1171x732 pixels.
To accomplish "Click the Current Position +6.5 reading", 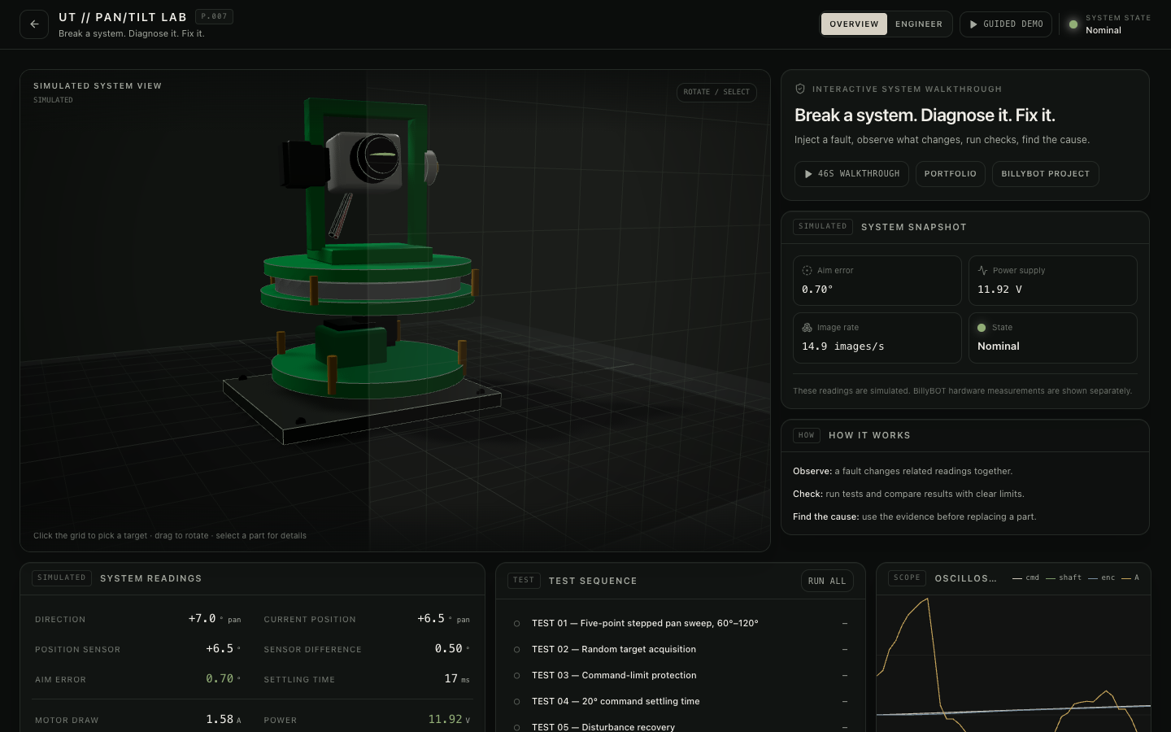I will pos(443,619).
